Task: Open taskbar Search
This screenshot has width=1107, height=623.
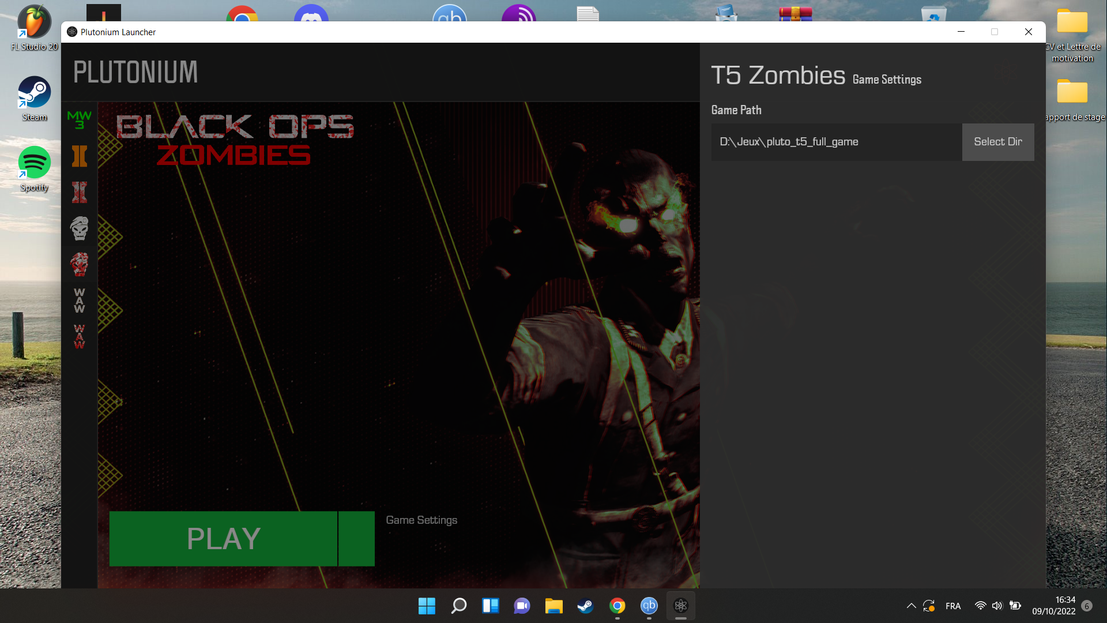Action: tap(458, 606)
